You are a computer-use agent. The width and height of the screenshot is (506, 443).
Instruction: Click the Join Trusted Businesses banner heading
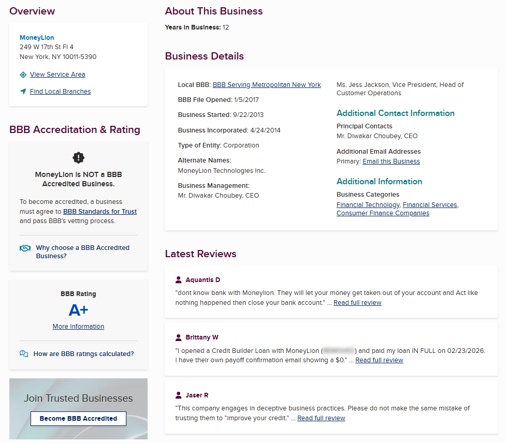pyautogui.click(x=78, y=398)
